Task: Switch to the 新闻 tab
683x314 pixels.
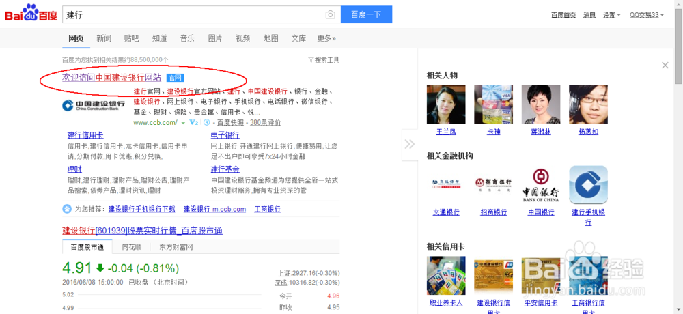Action: coord(104,38)
